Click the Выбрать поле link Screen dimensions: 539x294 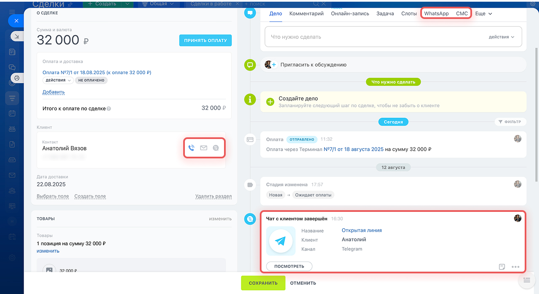(x=53, y=196)
